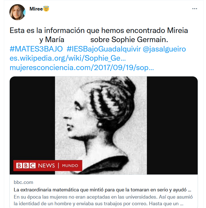Follow the es.wikipedia.org Sophie Germain link
This screenshot has height=208, width=206.
tap(68, 58)
